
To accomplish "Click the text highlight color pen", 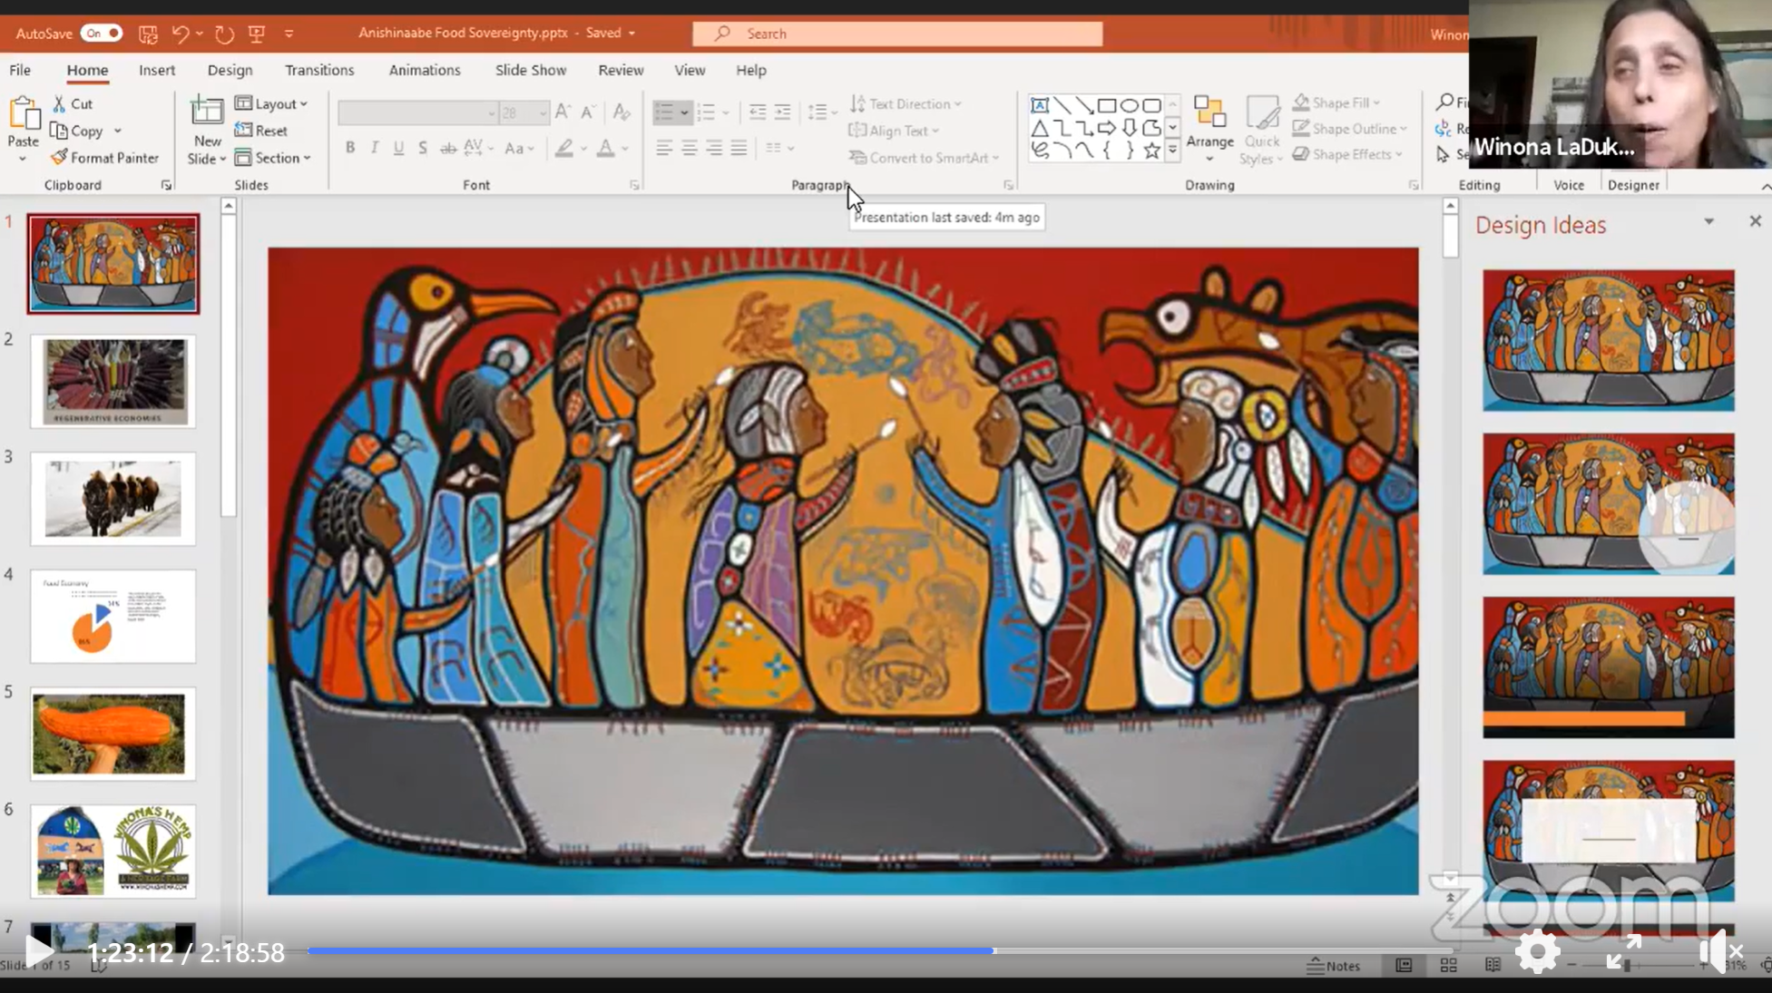I will click(564, 148).
